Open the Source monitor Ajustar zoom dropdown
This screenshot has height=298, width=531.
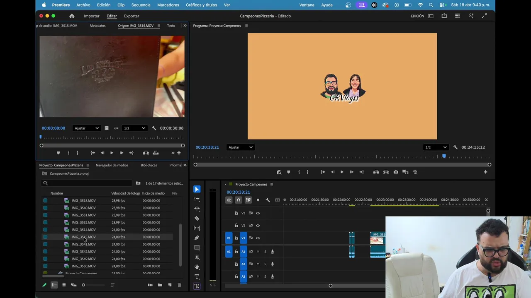tap(86, 128)
